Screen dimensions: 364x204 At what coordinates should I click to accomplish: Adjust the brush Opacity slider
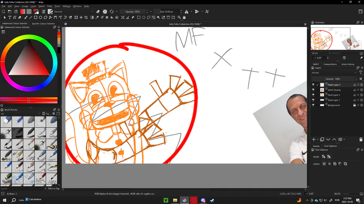tap(133, 12)
